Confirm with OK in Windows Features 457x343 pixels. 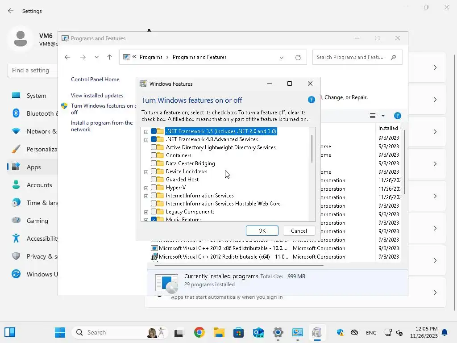[262, 231]
